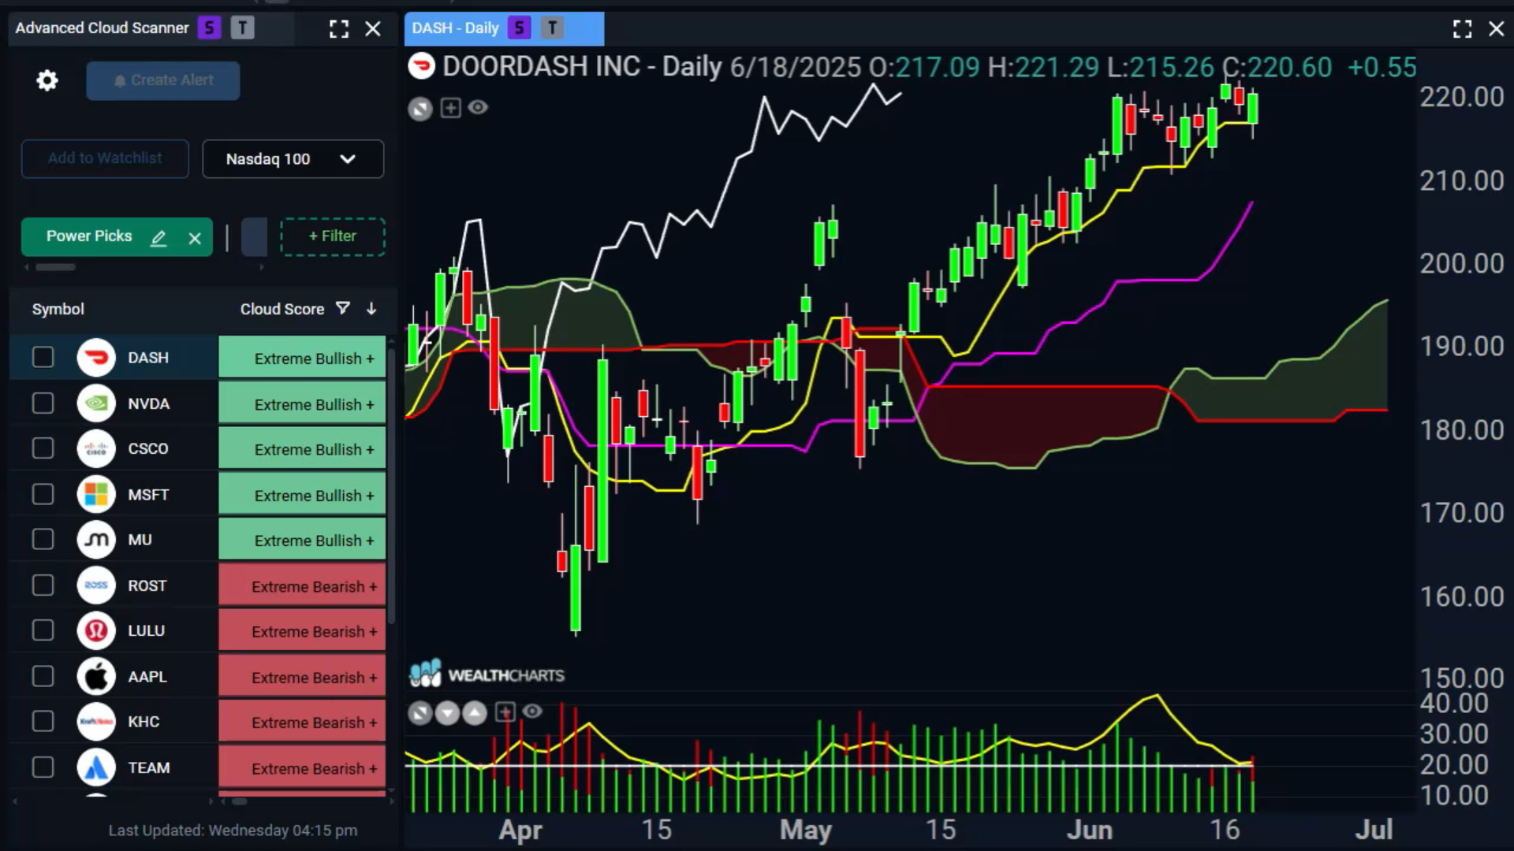Image resolution: width=1514 pixels, height=851 pixels.
Task: Click the dark color swatch beside Power Picks
Action: [254, 236]
